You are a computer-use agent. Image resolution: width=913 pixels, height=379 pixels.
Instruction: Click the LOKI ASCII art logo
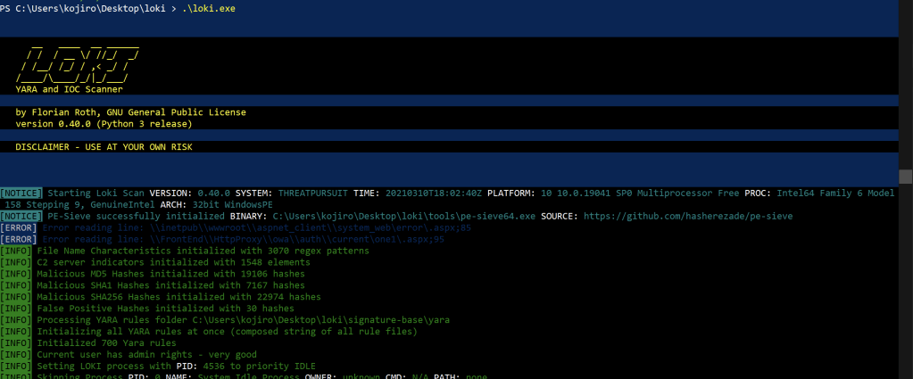click(x=78, y=62)
